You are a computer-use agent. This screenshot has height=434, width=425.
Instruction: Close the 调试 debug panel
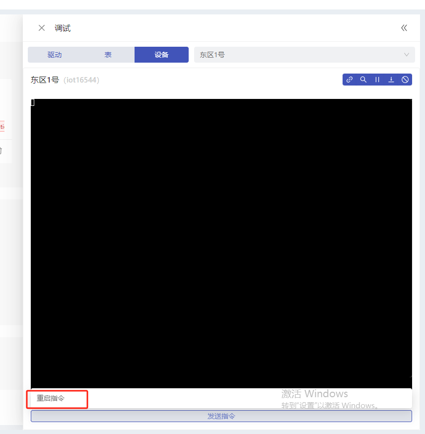tap(42, 28)
